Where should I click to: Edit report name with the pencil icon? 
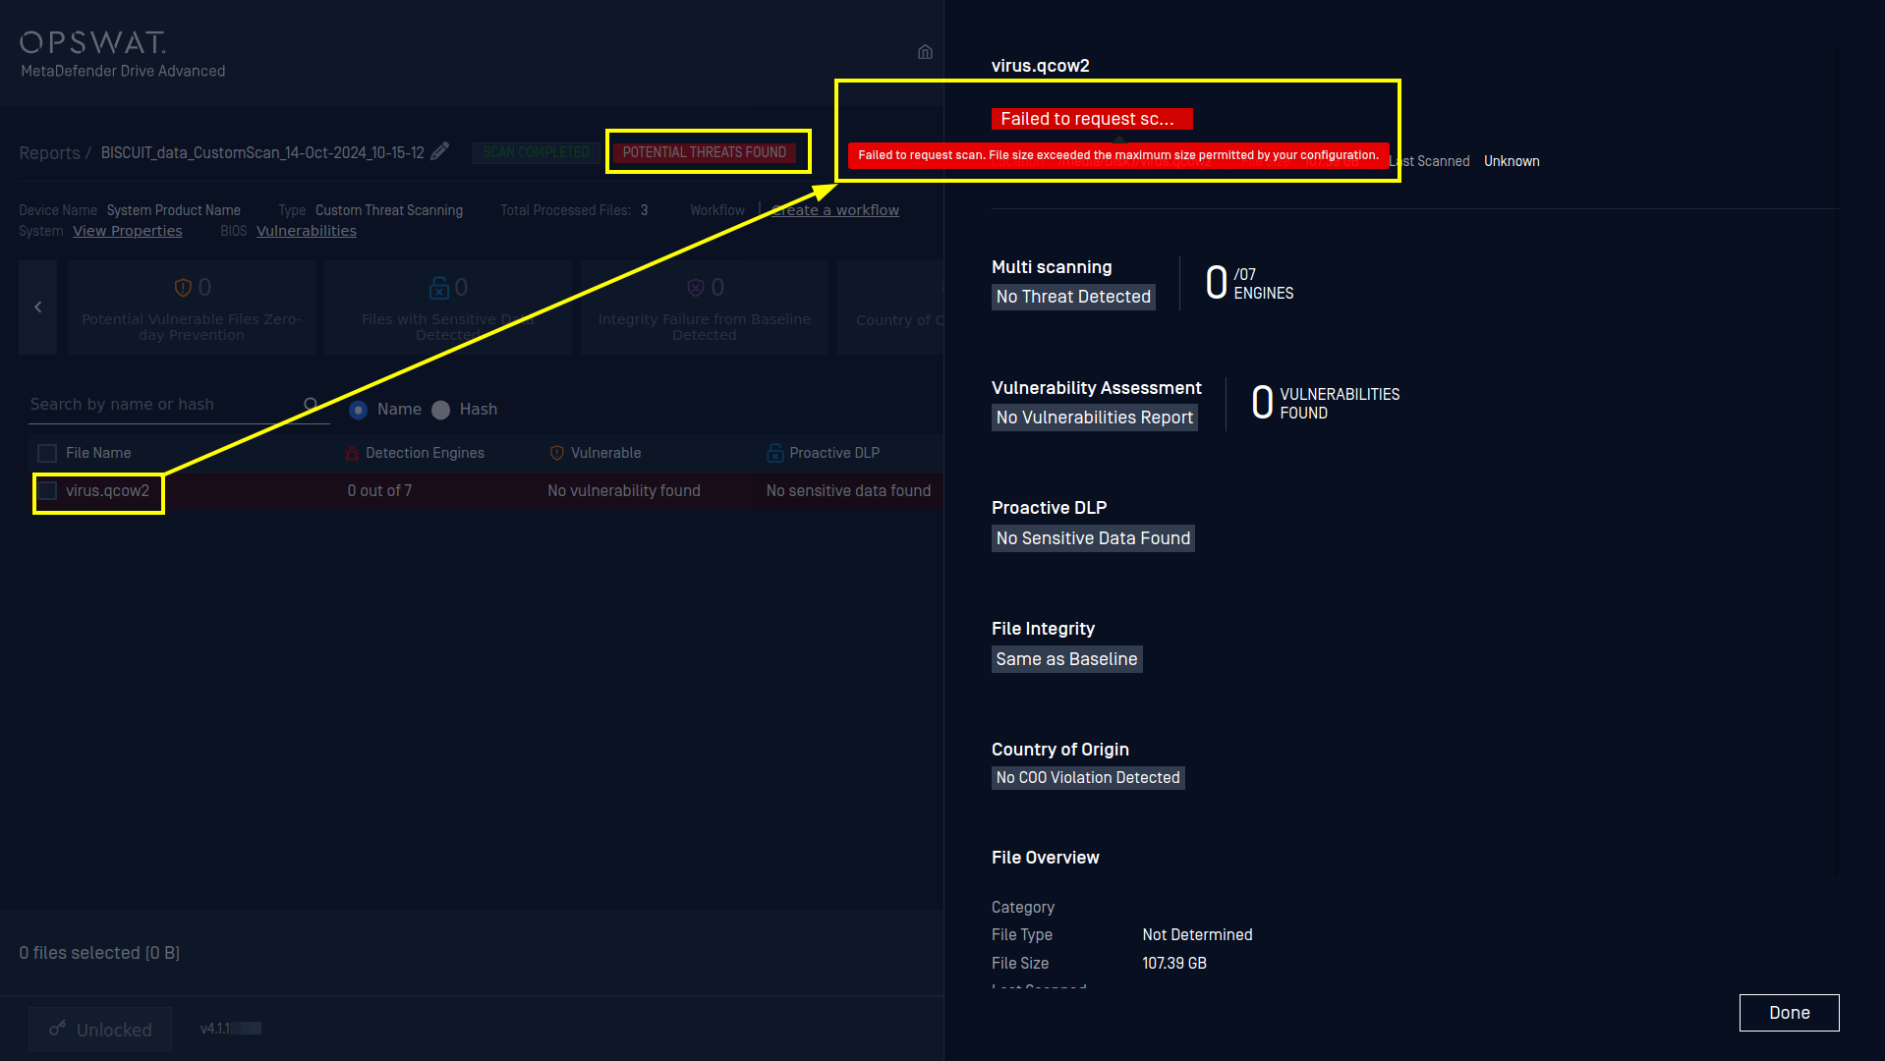pyautogui.click(x=440, y=151)
